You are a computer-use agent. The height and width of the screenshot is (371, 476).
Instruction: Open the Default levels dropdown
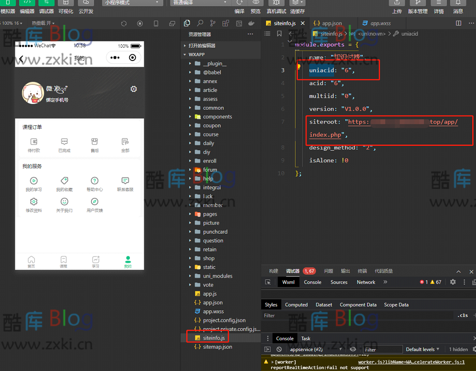click(x=423, y=349)
